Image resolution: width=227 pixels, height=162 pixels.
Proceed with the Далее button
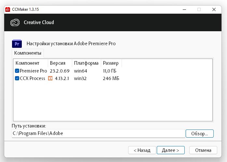170,150
